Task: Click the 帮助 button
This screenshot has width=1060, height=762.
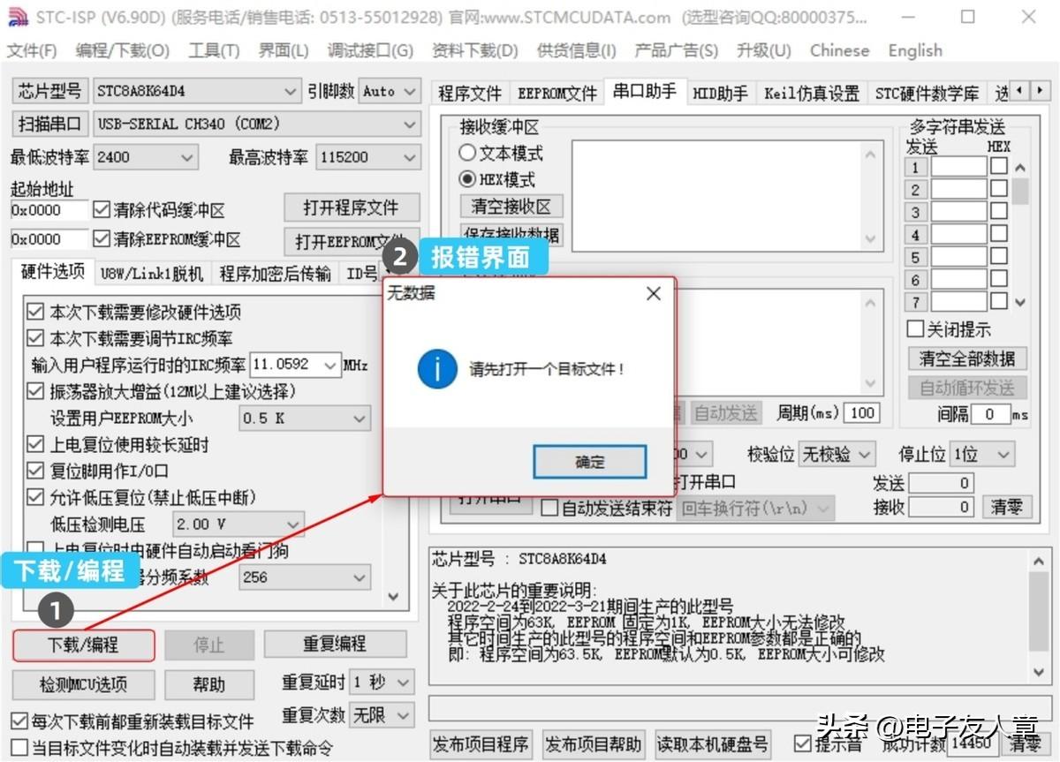Action: tap(209, 683)
